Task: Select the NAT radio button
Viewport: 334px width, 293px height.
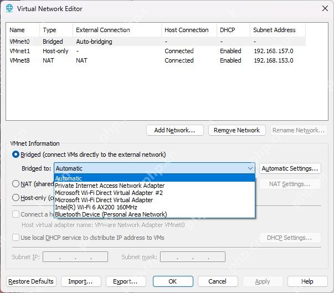Action: click(16, 183)
